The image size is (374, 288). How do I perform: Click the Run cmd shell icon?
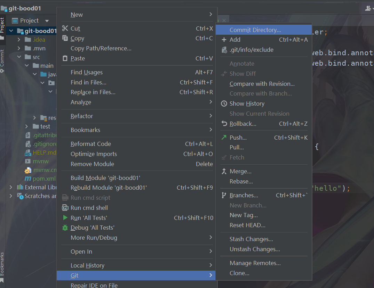(x=65, y=208)
